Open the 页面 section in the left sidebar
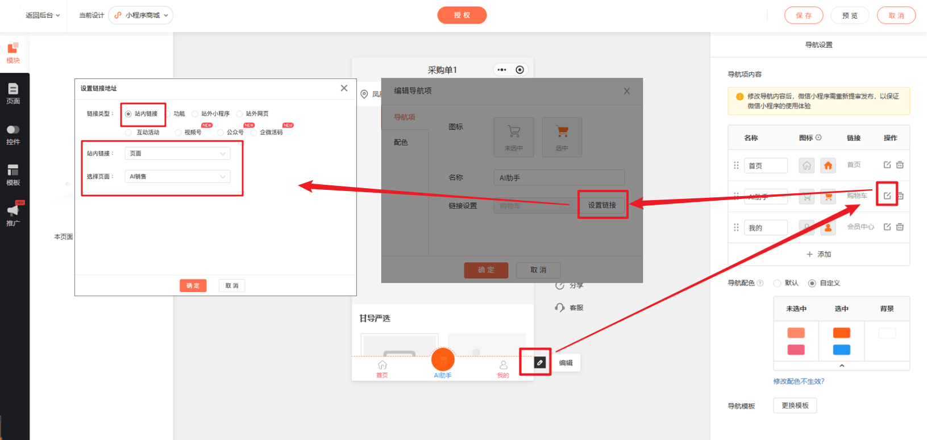The width and height of the screenshot is (927, 440). (x=13, y=94)
